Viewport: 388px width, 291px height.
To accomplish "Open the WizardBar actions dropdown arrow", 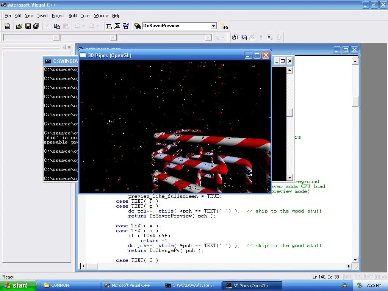I will coord(223,38).
